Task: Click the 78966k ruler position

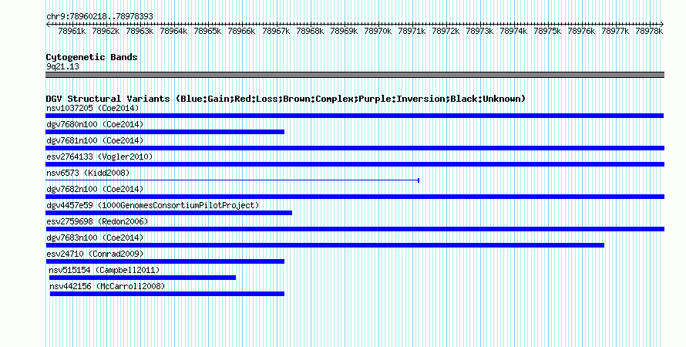Action: coord(241,31)
